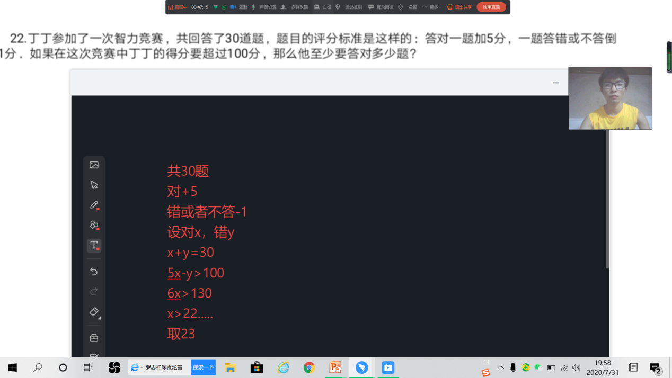Image resolution: width=672 pixels, height=378 pixels.
Task: Toggle the 白板 whiteboard mode
Action: point(323,7)
